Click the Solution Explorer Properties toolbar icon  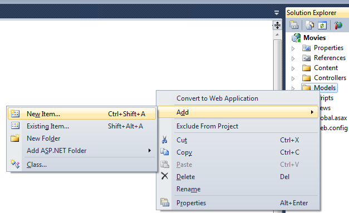[294, 25]
